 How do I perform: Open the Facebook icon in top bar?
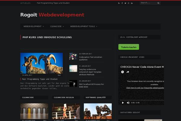coord(122,3)
